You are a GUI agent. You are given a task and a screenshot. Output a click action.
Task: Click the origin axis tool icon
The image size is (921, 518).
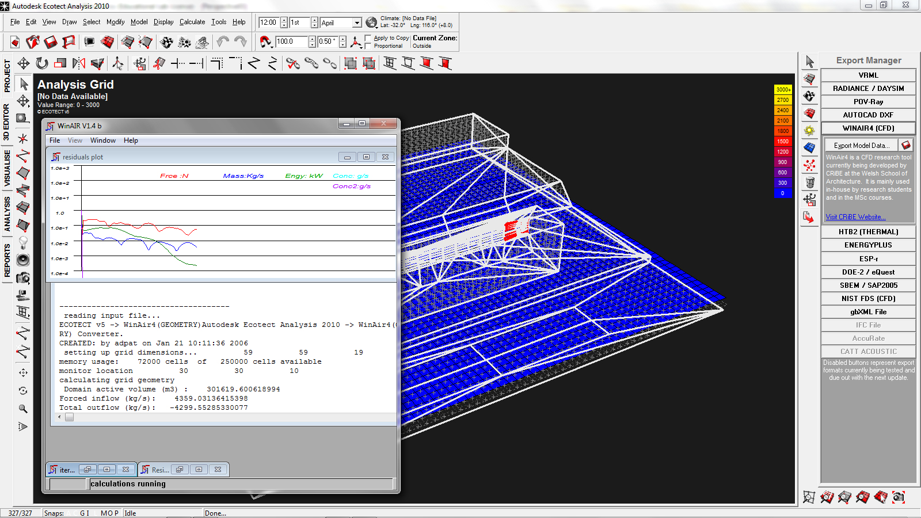(356, 41)
